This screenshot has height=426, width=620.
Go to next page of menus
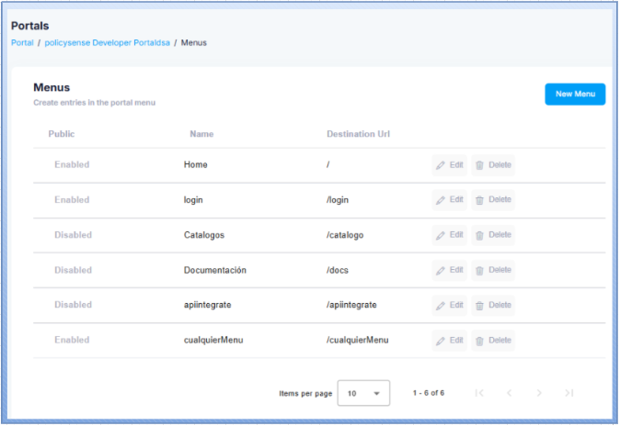tap(539, 393)
